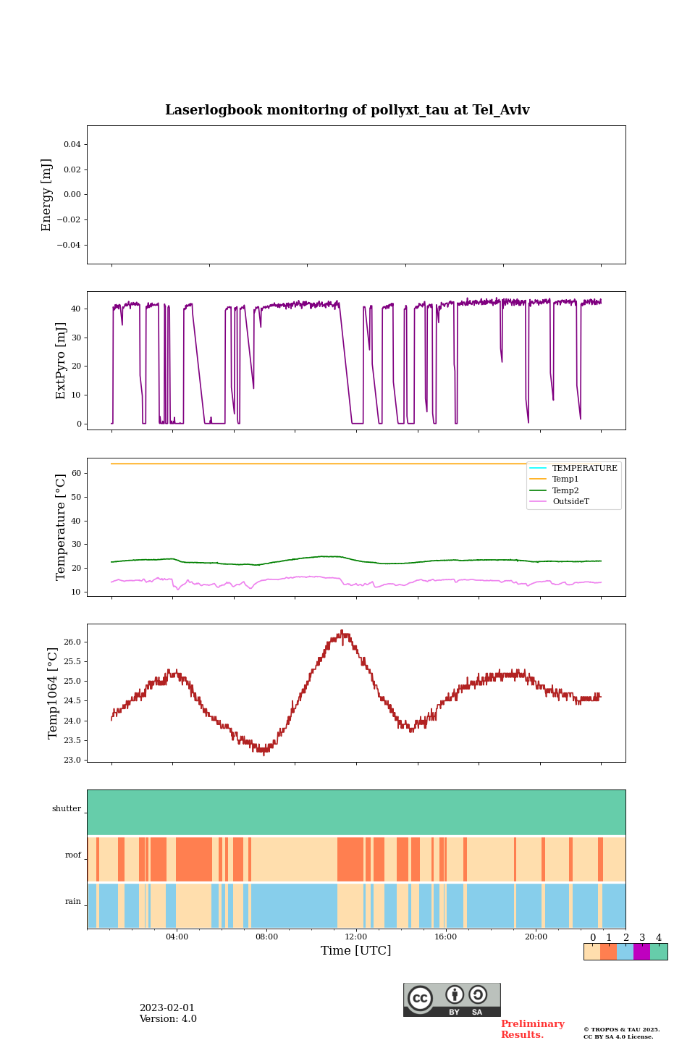This screenshot has width=695, height=1043.
Task: Click the 60 tick on Temperature axis
Action: pos(77,474)
